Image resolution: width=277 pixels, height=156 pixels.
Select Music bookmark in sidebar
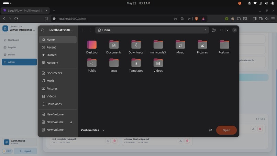58,81
